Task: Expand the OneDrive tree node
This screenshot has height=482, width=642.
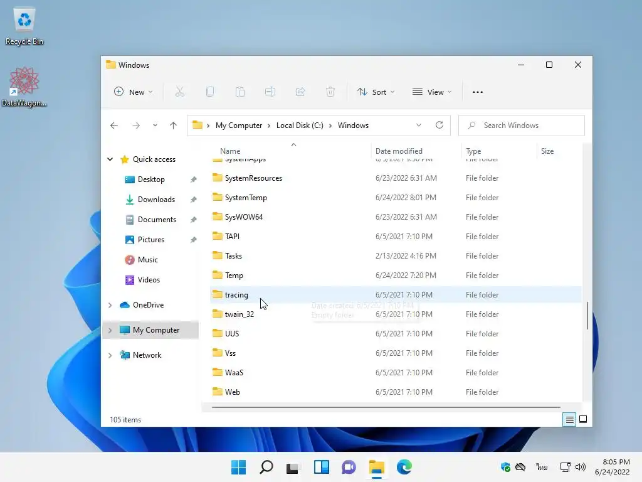Action: (110, 305)
